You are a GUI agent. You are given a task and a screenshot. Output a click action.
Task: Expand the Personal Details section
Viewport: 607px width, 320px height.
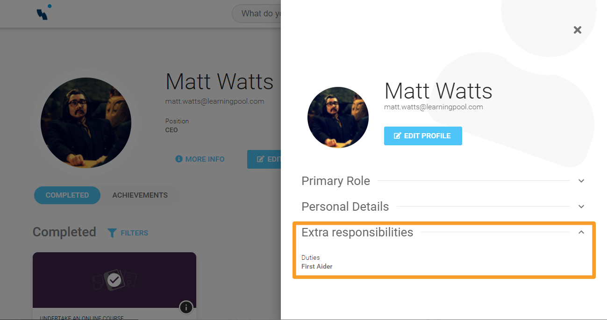(581, 206)
